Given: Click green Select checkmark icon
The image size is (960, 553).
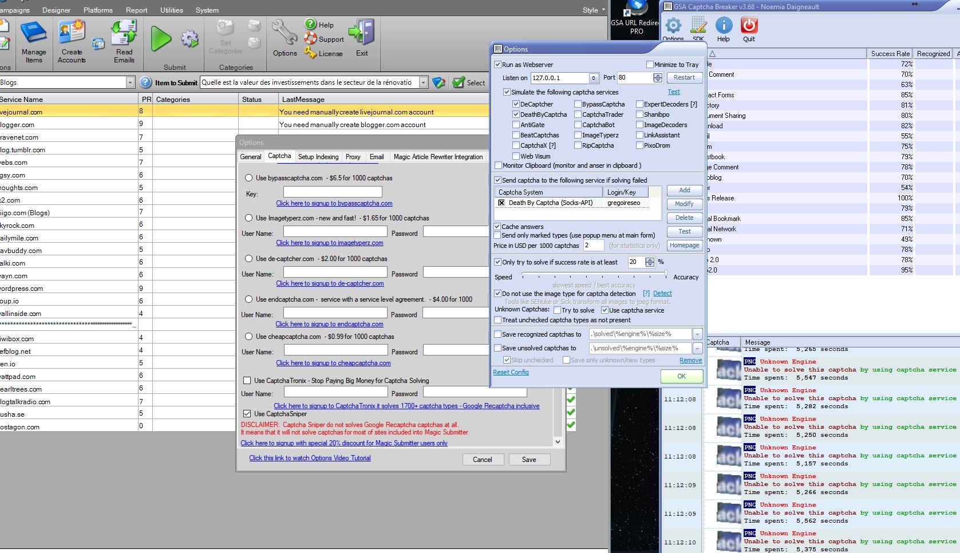Looking at the screenshot, I should (458, 82).
